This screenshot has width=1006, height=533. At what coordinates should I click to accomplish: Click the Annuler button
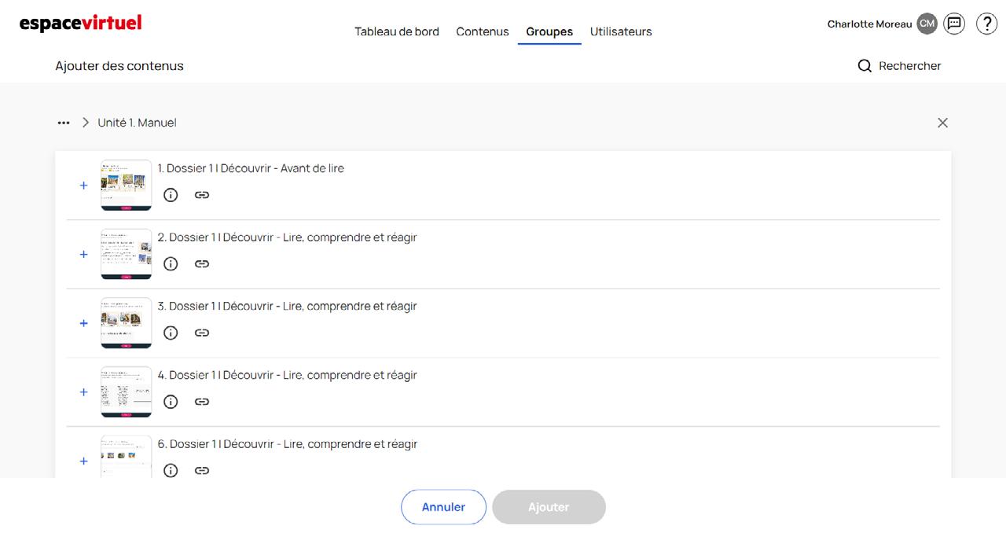pyautogui.click(x=443, y=507)
